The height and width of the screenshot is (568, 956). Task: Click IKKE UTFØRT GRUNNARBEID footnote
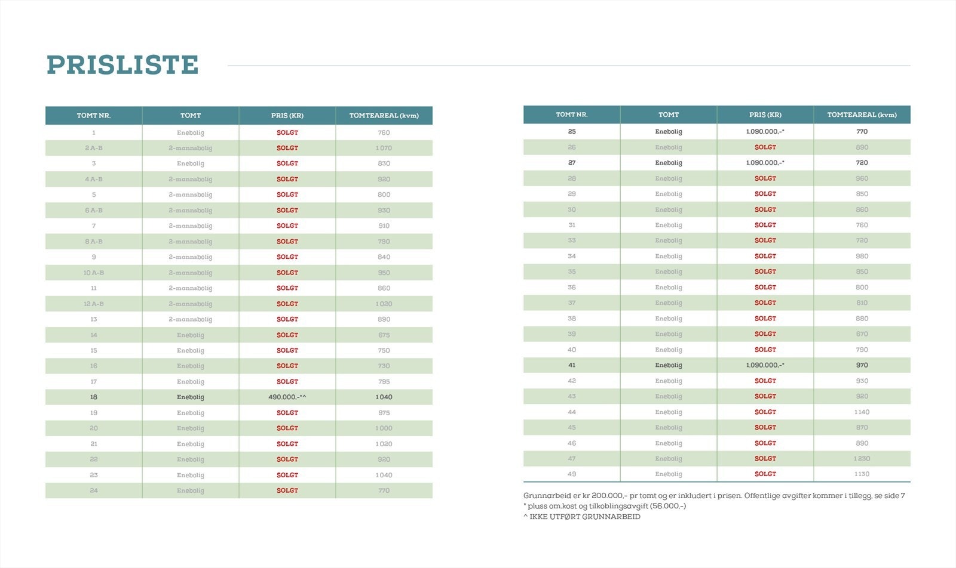582,517
